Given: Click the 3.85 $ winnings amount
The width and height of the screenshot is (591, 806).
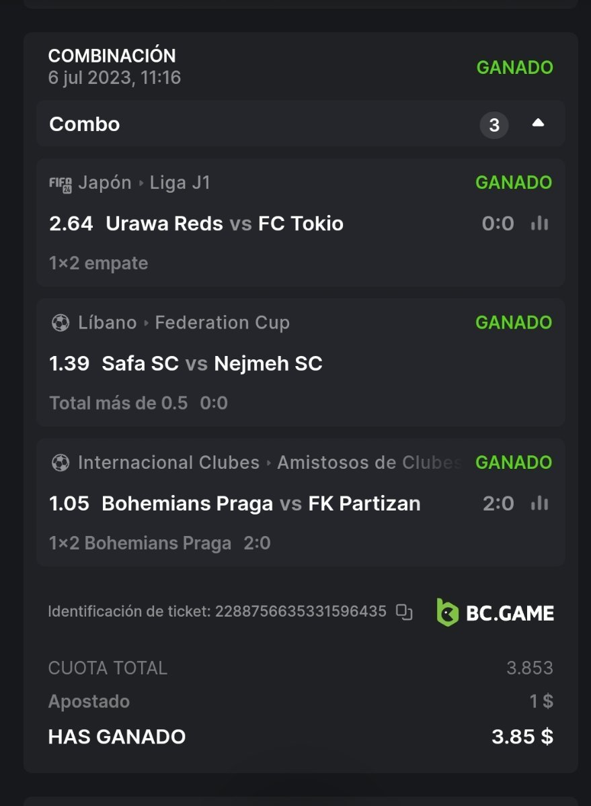Looking at the screenshot, I should (x=522, y=736).
